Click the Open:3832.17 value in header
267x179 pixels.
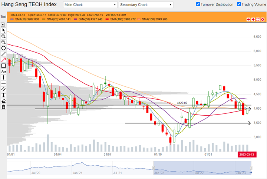coord(37,15)
